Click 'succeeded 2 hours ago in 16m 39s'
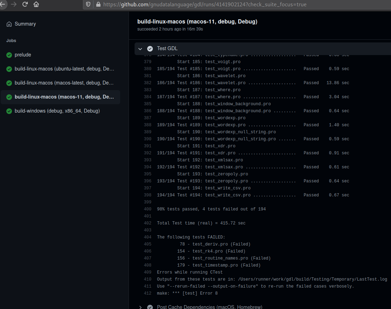Screen dimensions: 391x309 click(x=170, y=29)
